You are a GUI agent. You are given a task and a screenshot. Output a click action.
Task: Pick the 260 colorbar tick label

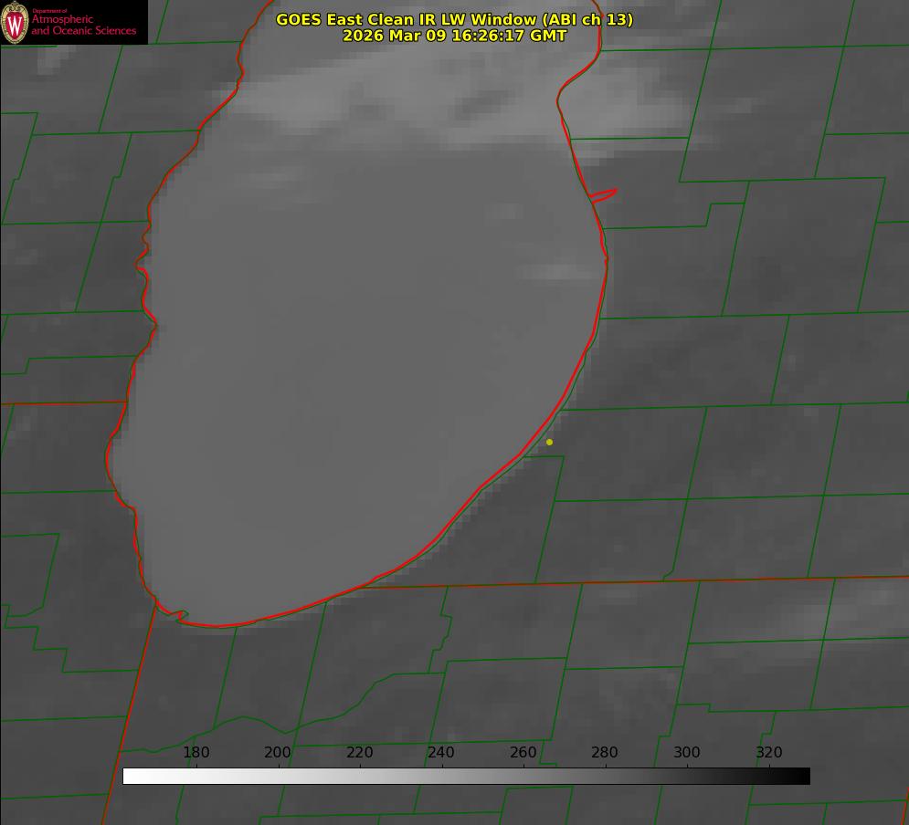click(523, 753)
